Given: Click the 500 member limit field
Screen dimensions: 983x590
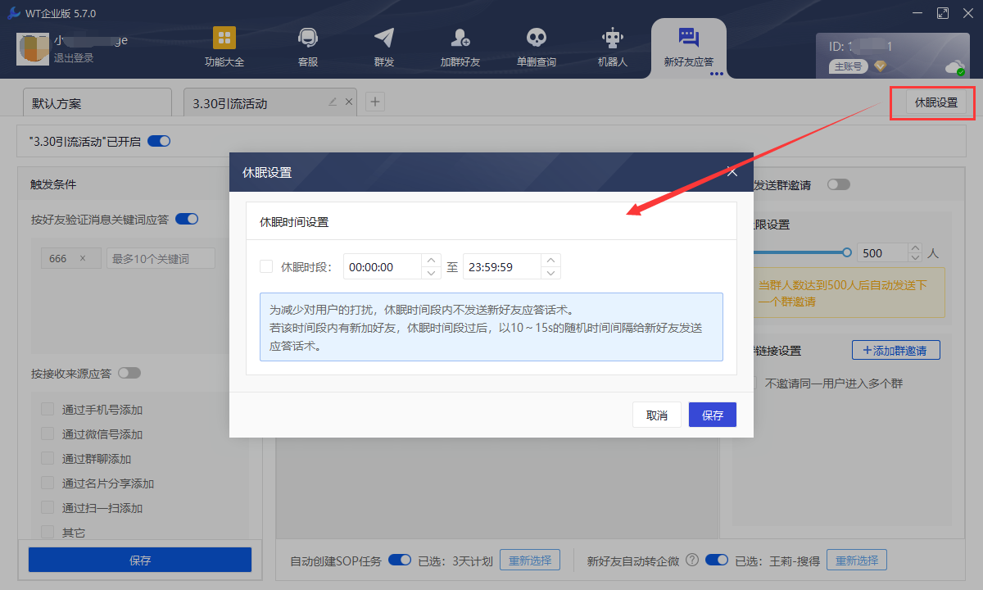Looking at the screenshot, I should pyautogui.click(x=881, y=253).
